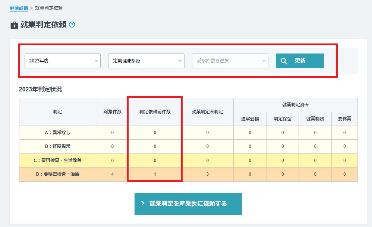Click the 要休業 sub-column header
This screenshot has width=372, height=227.
344,119
